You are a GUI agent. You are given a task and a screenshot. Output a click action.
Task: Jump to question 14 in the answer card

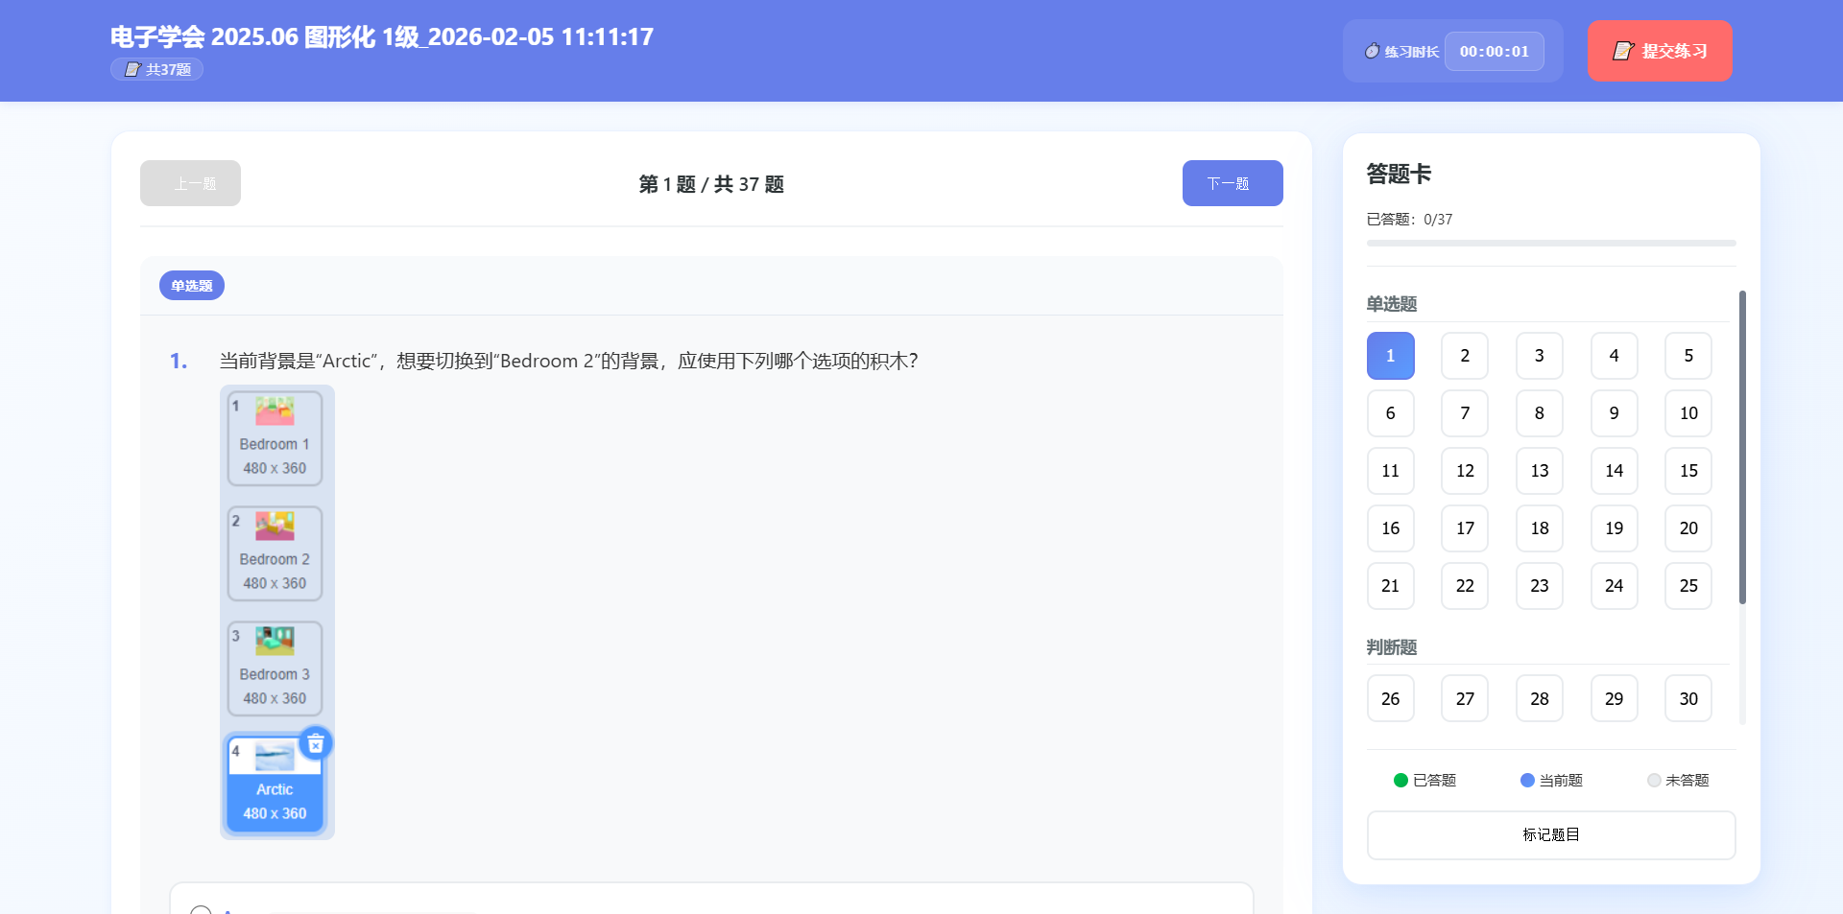point(1615,471)
